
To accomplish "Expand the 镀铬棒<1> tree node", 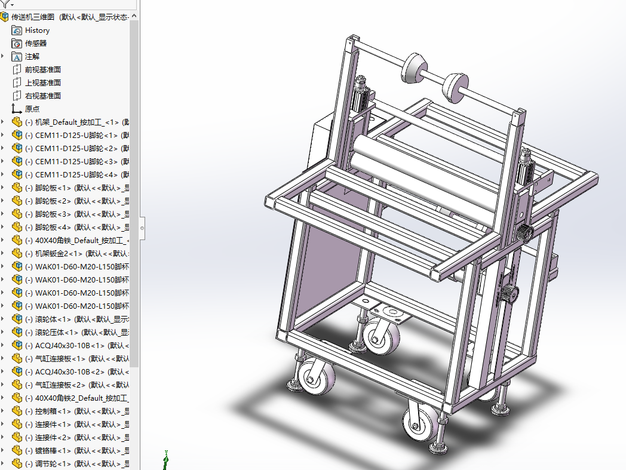I will [x=2, y=450].
